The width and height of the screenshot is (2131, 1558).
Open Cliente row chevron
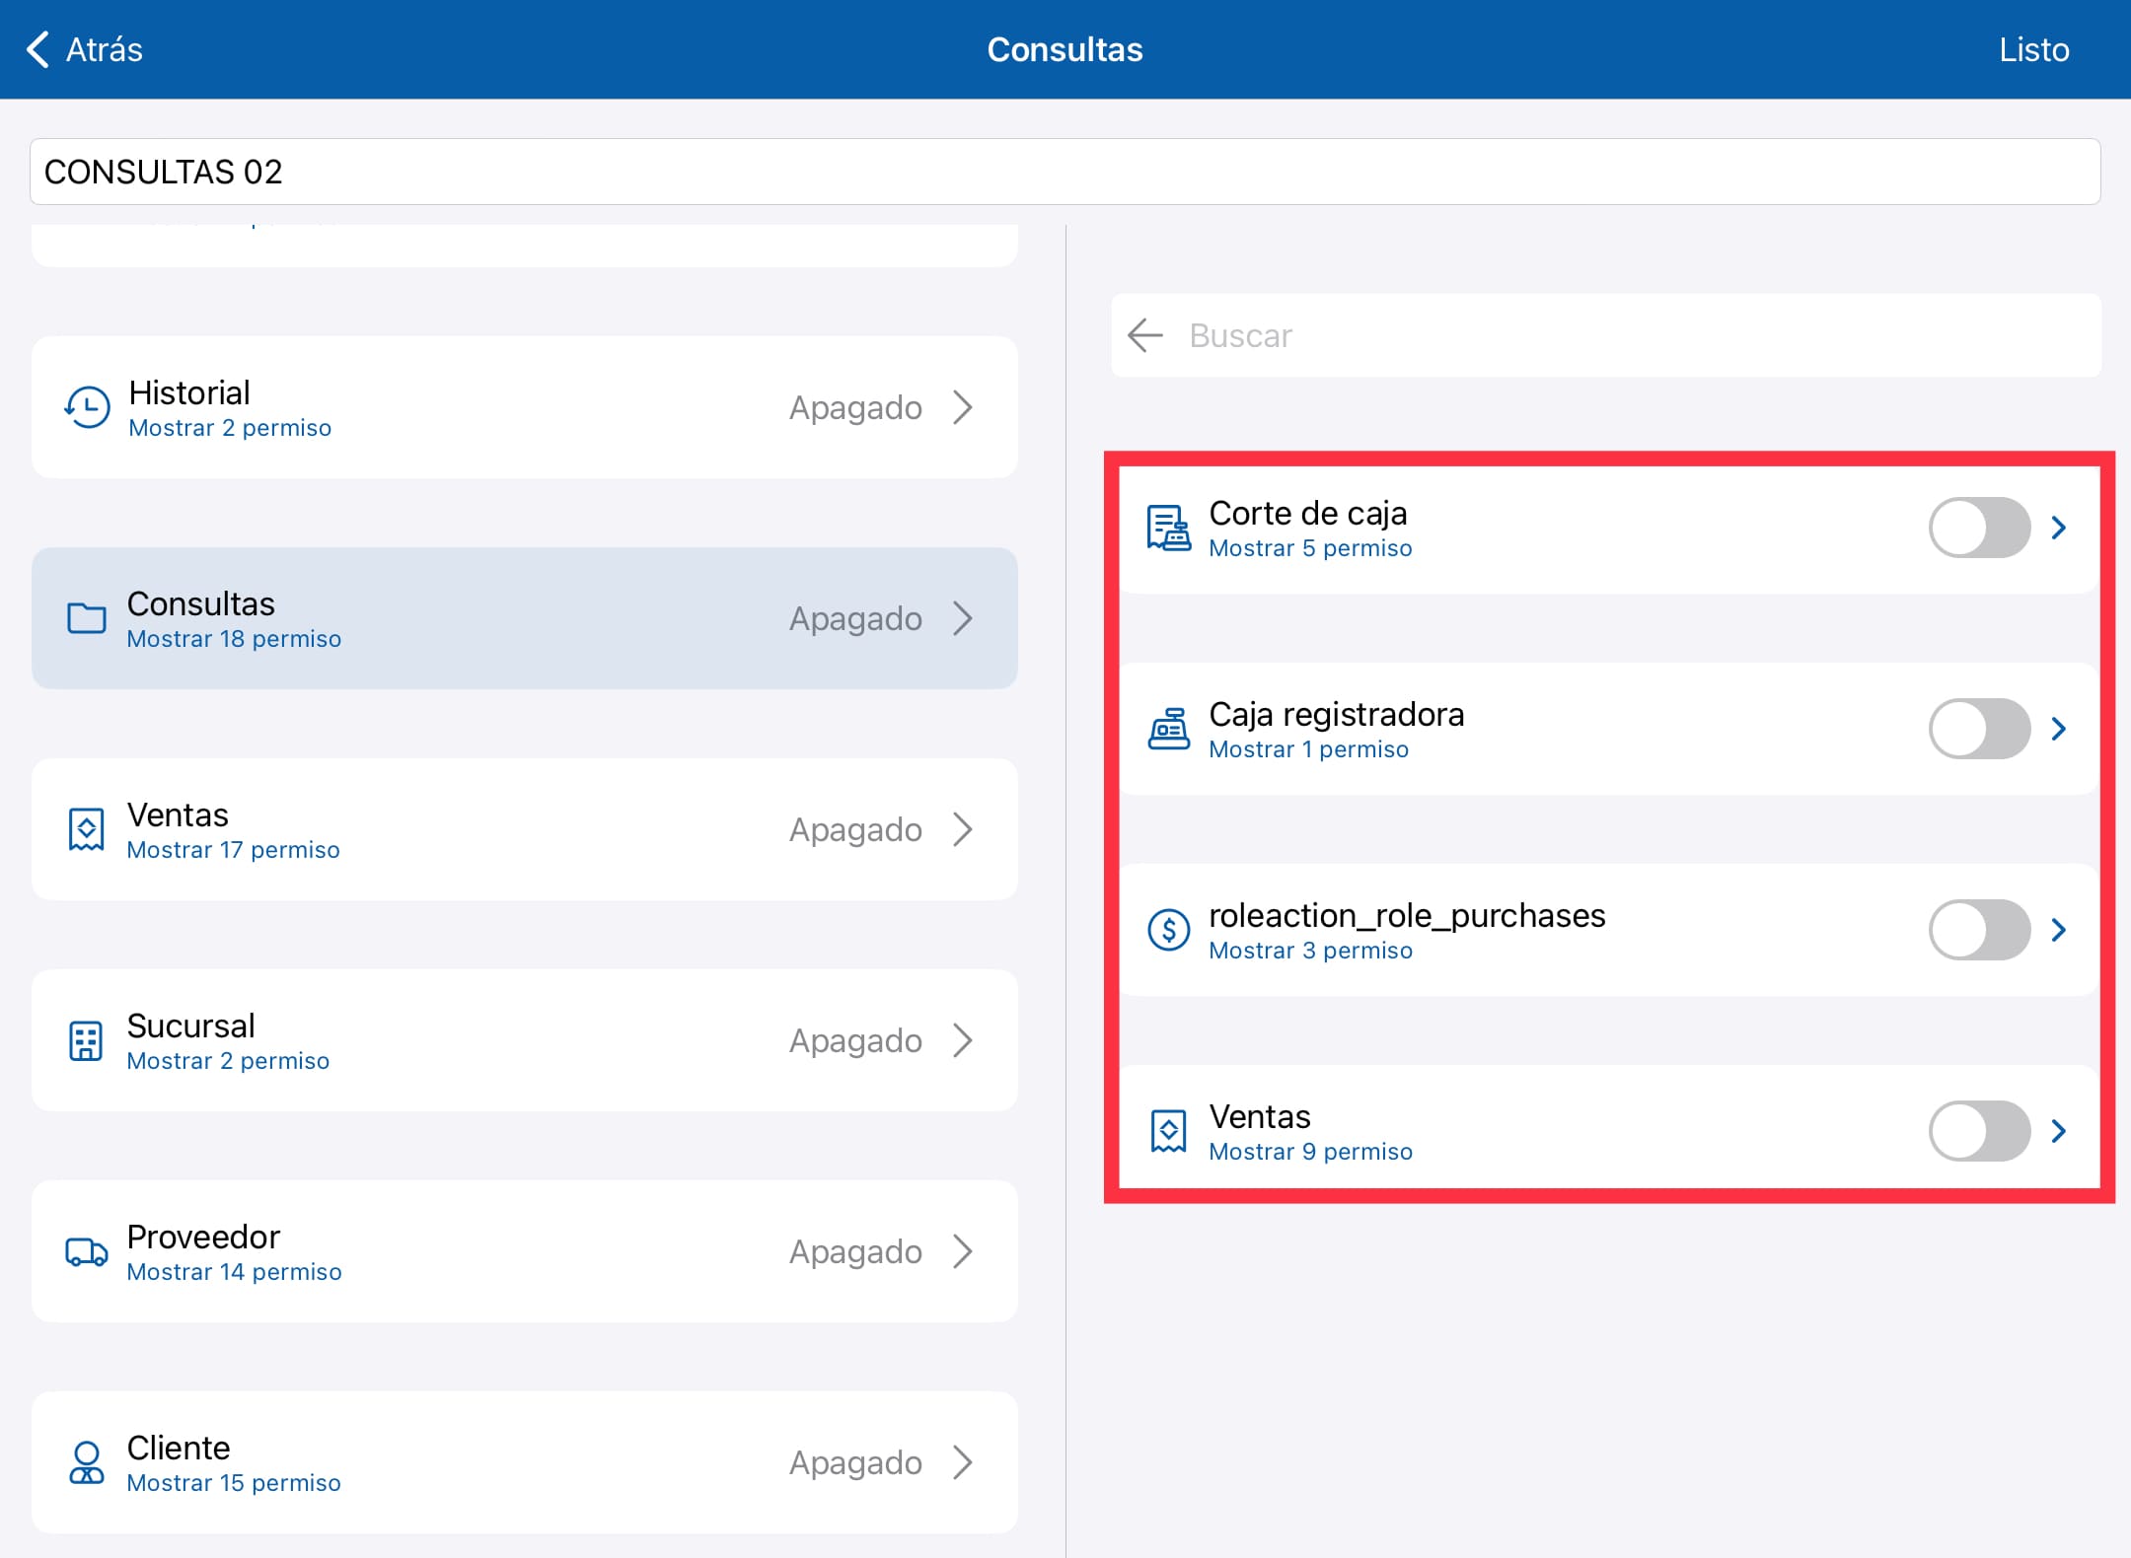click(963, 1462)
